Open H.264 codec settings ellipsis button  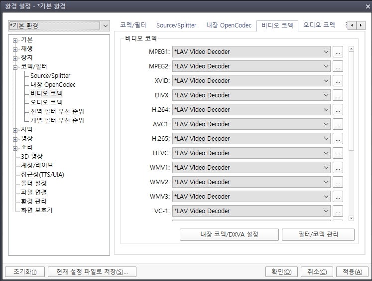(338, 110)
